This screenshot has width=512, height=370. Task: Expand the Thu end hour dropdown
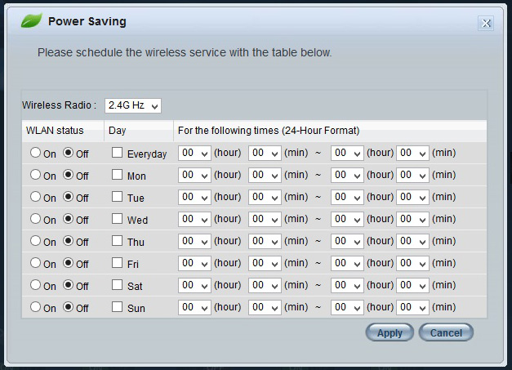347,241
